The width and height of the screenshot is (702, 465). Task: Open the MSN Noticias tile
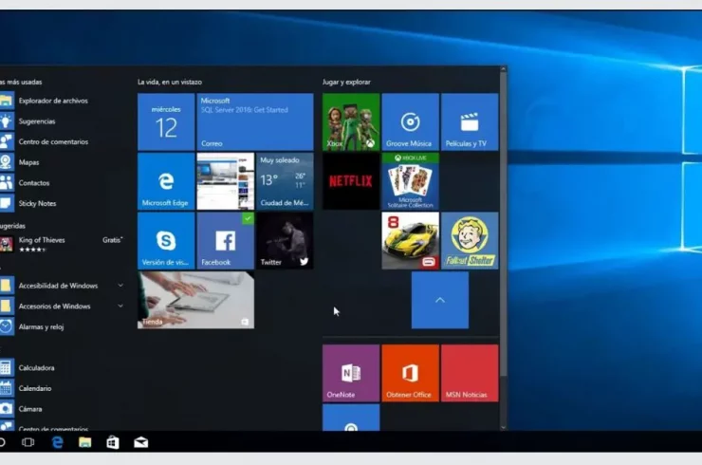click(x=470, y=373)
